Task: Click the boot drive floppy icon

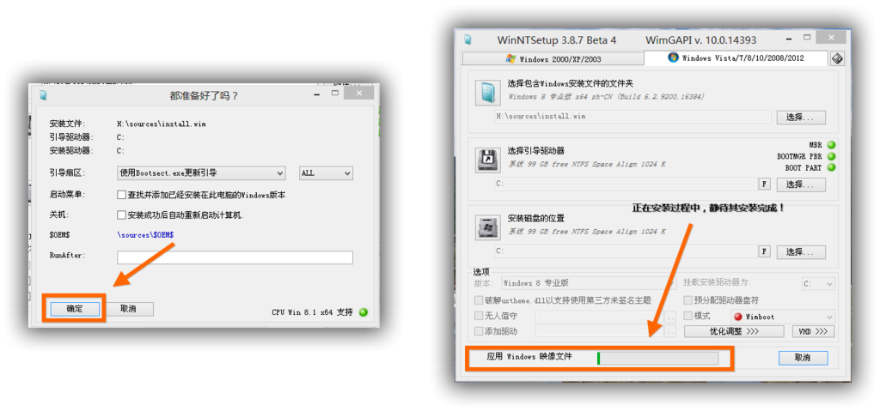Action: 488,160
